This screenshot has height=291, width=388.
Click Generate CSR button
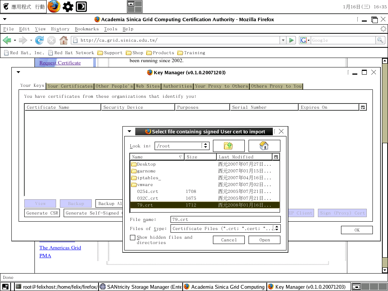click(42, 213)
